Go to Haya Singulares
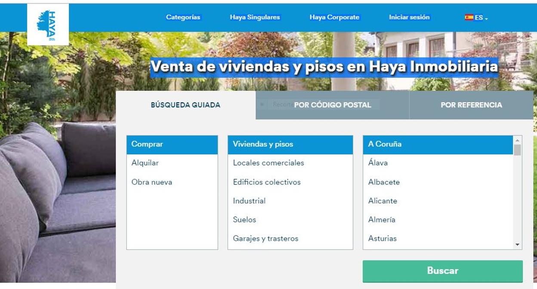Image resolution: width=537 pixels, height=289 pixels. click(x=255, y=18)
